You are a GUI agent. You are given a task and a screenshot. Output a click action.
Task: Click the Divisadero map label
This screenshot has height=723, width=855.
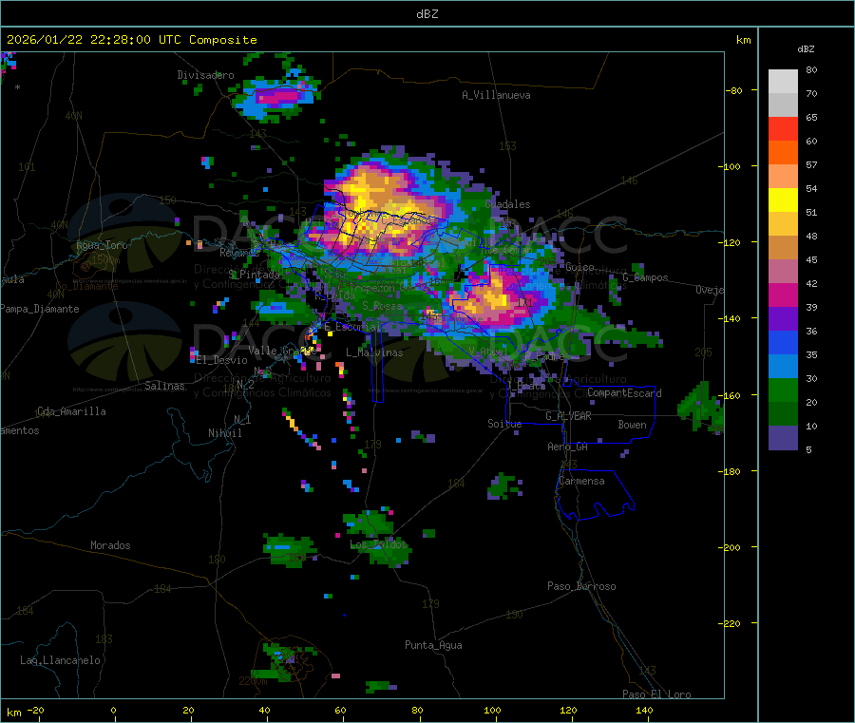pyautogui.click(x=205, y=75)
